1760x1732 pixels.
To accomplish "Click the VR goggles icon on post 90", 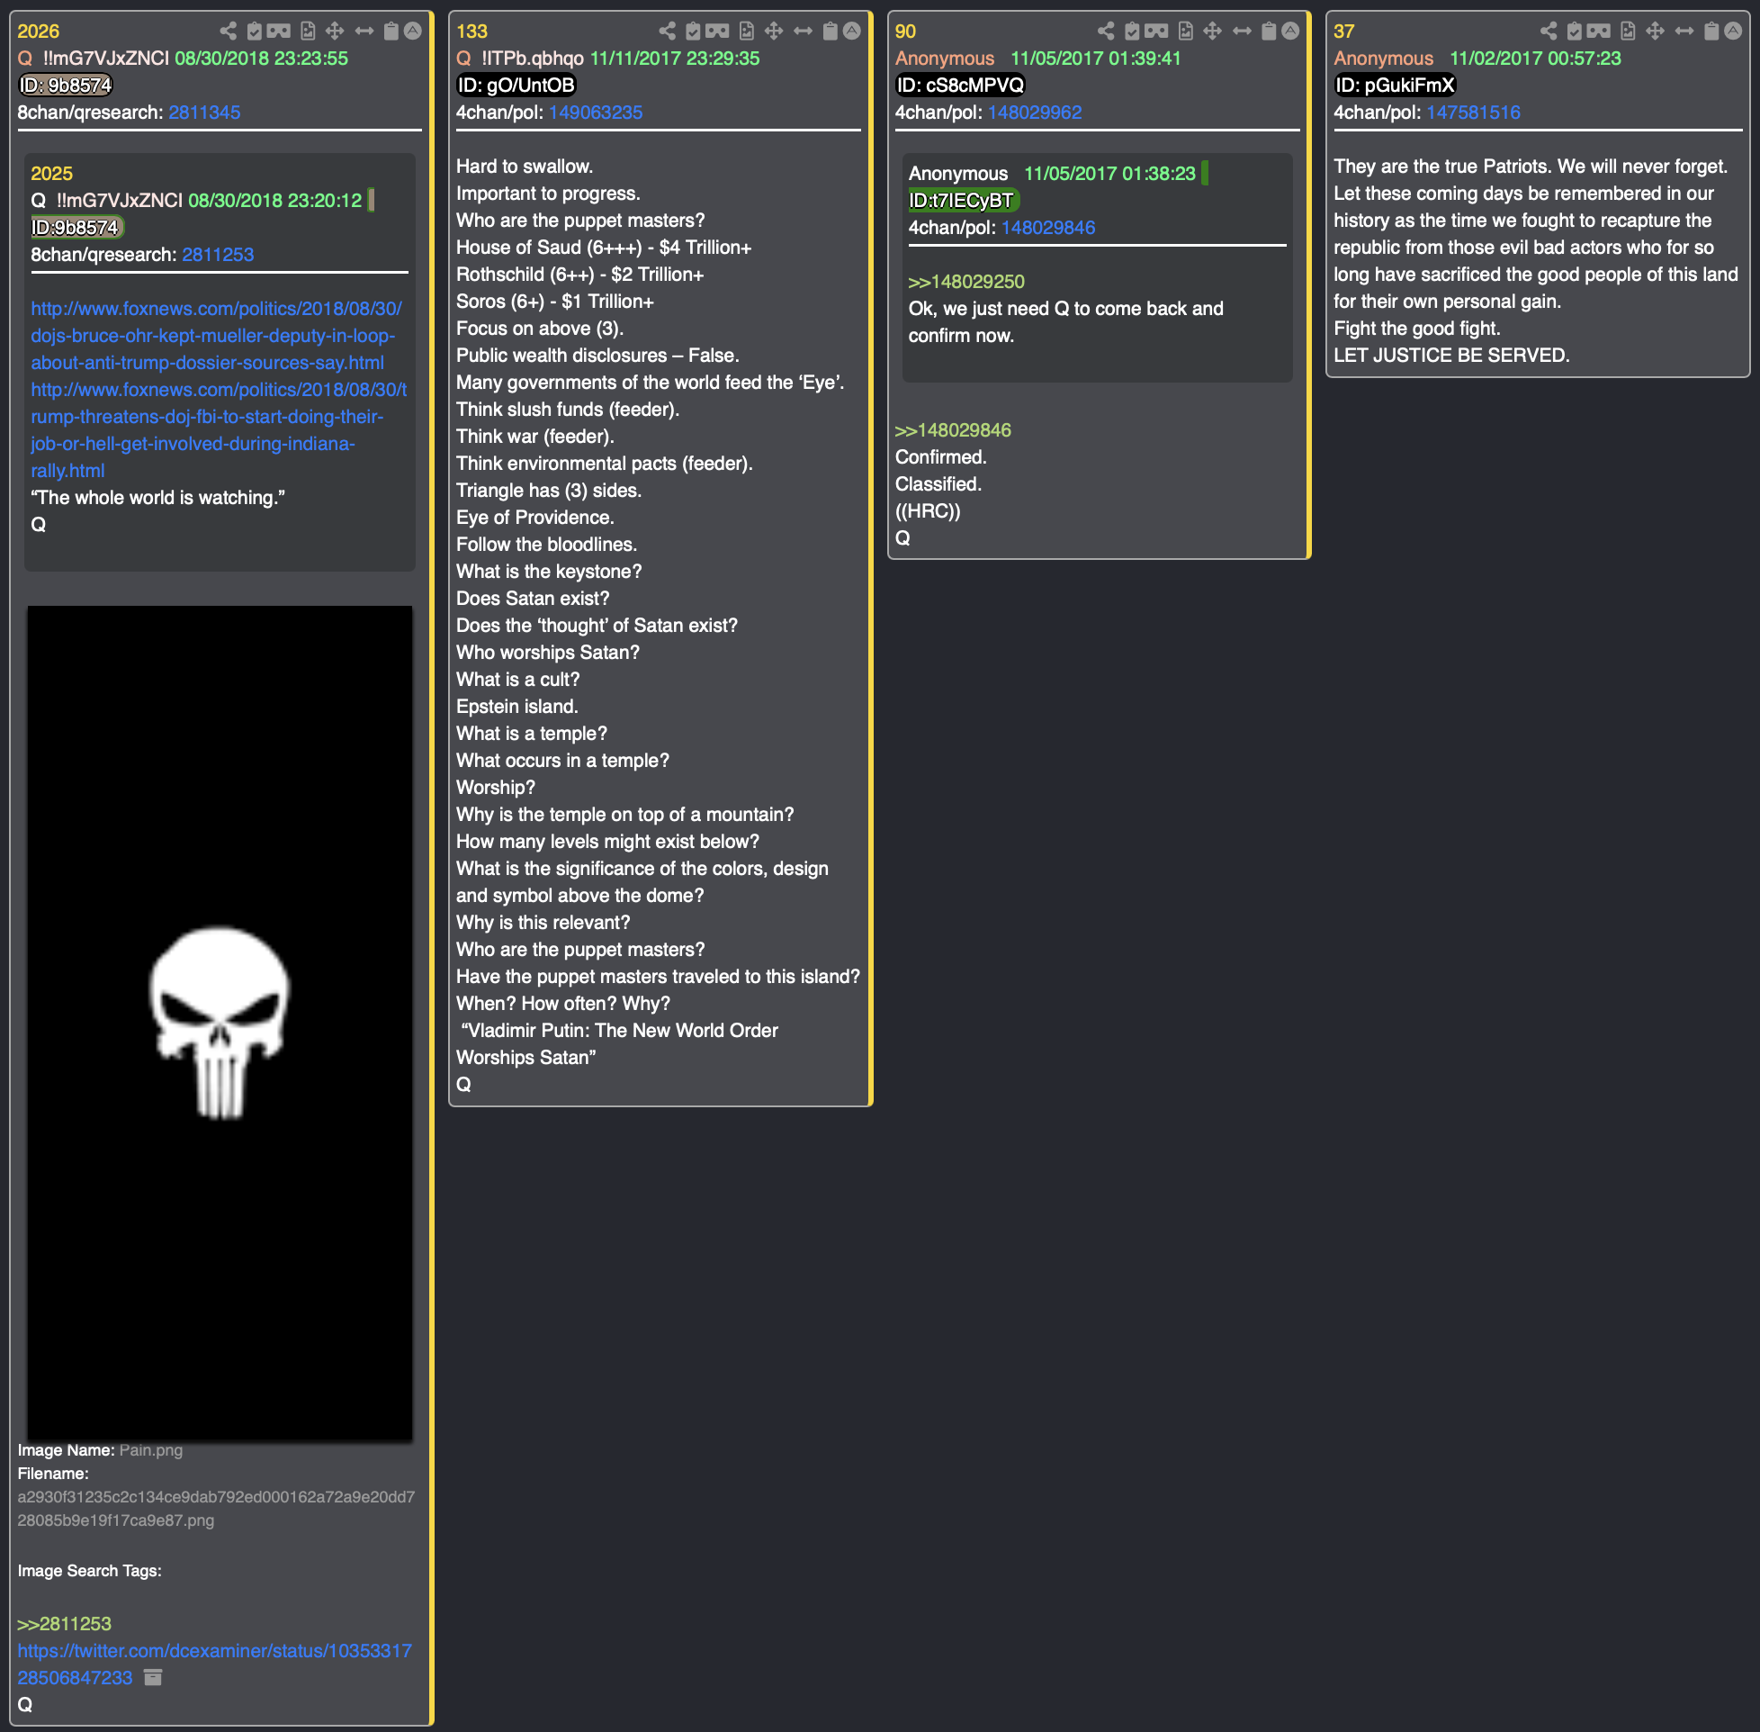I will [x=1156, y=31].
